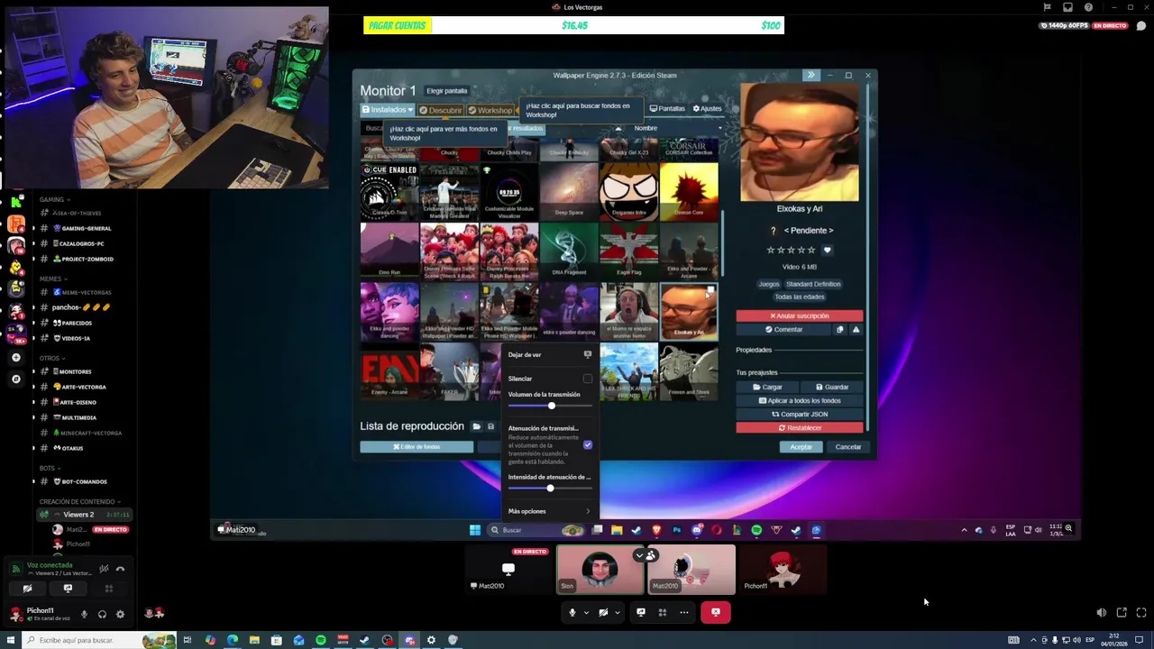Screen dimensions: 1154x649
Task: Click report warning icon next to Comentar
Action: pyautogui.click(x=856, y=329)
